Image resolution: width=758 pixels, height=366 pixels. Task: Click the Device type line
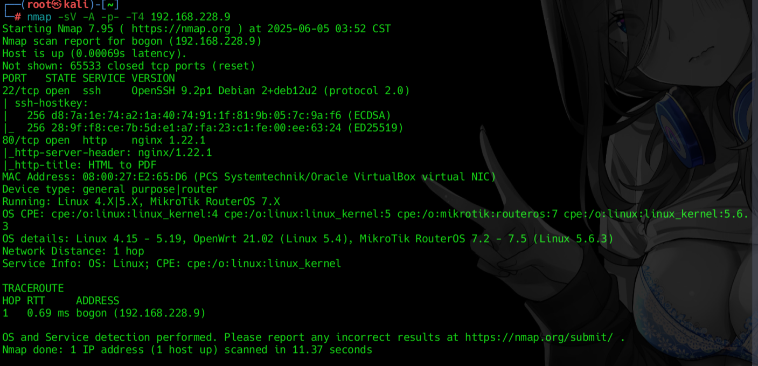tap(110, 189)
